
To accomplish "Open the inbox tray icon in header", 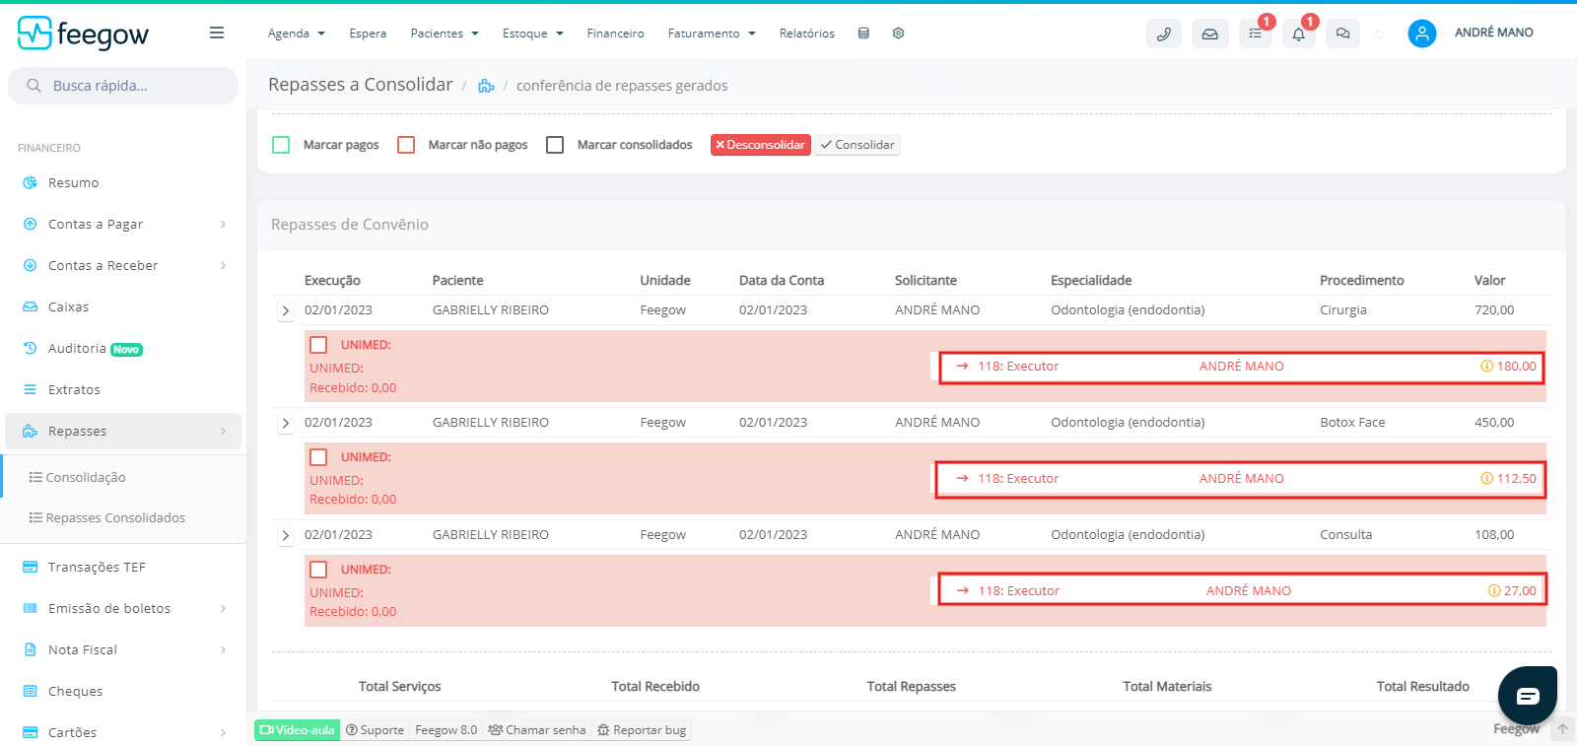I will click(1209, 34).
